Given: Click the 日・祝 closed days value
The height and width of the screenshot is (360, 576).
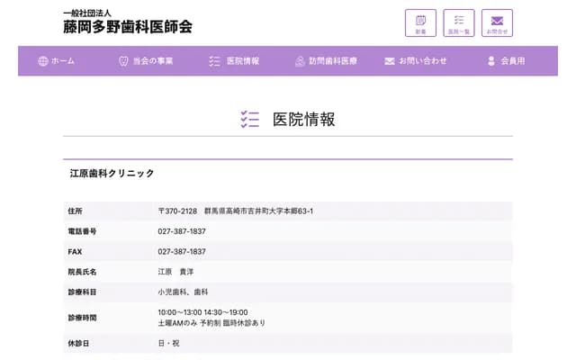Looking at the screenshot, I should 168,344.
